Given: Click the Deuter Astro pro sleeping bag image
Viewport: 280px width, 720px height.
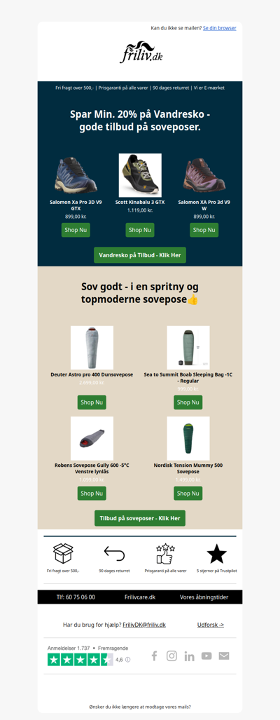Looking at the screenshot, I should coord(92,348).
